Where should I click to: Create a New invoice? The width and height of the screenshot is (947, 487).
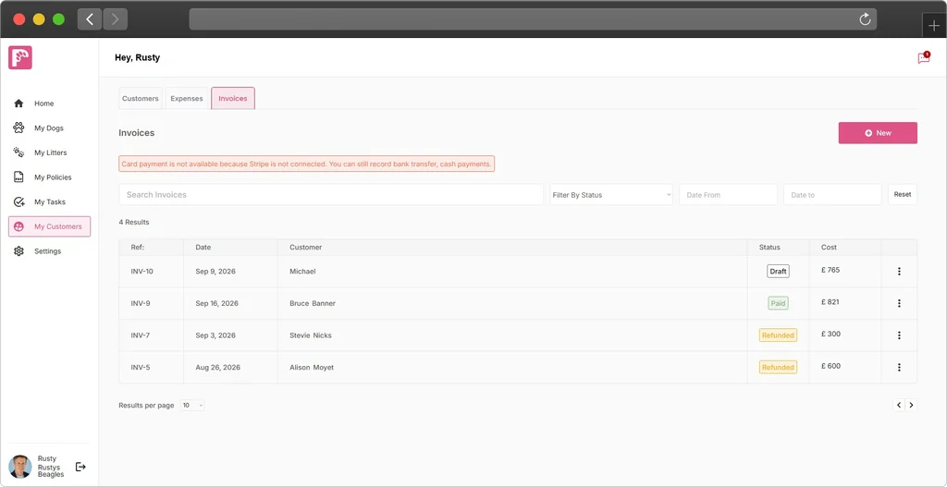click(x=878, y=133)
